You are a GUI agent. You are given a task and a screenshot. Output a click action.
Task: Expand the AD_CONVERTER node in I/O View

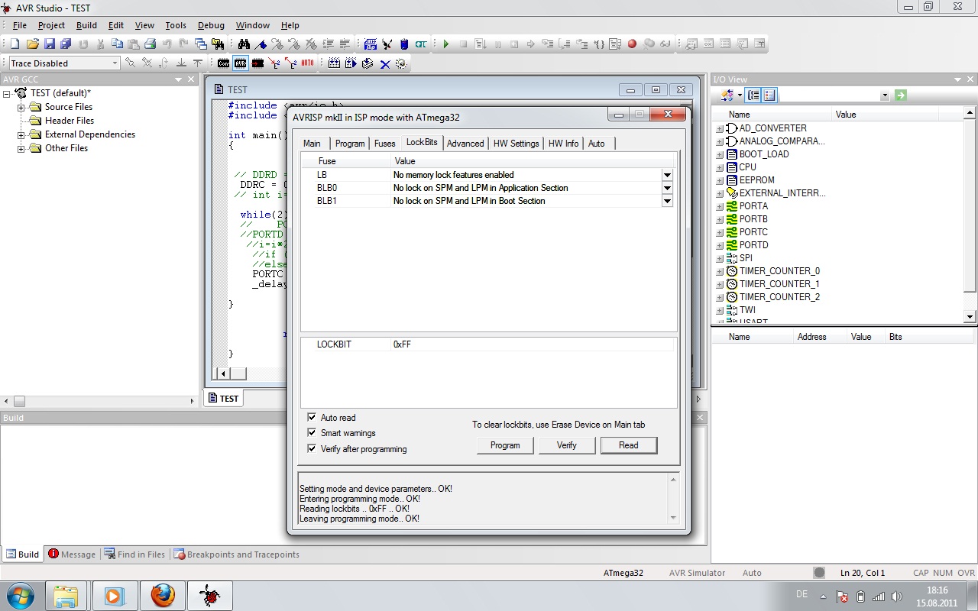pos(720,128)
